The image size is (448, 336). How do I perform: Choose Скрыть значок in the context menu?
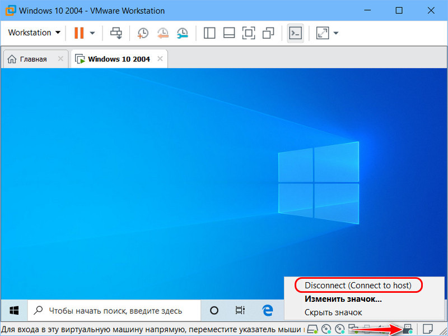point(333,312)
